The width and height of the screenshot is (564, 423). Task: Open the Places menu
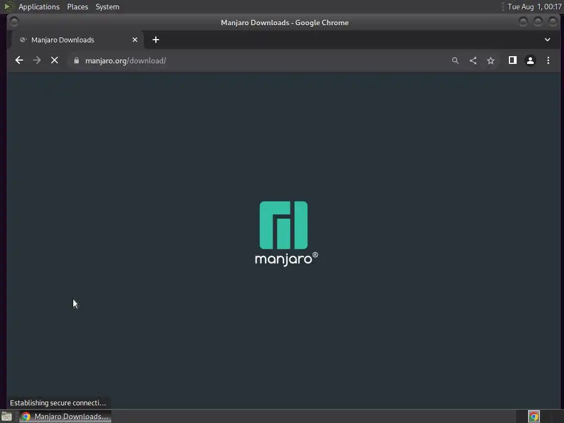[77, 7]
